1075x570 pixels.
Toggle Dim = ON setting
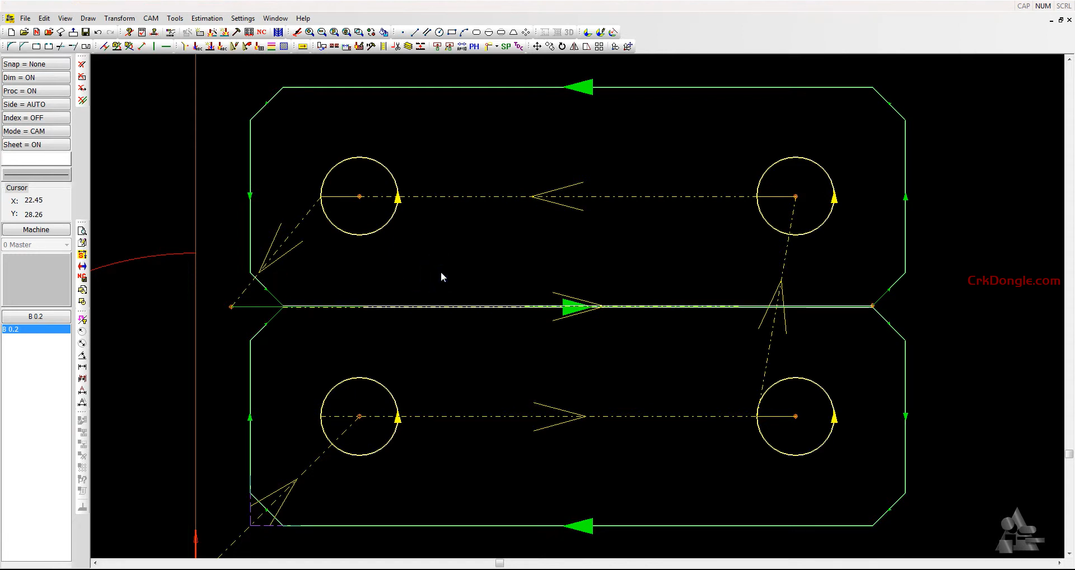(x=36, y=77)
